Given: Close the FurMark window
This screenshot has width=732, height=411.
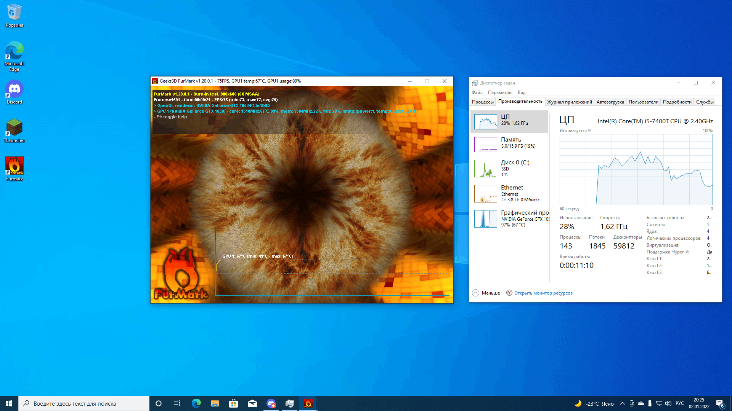Looking at the screenshot, I should [x=445, y=81].
